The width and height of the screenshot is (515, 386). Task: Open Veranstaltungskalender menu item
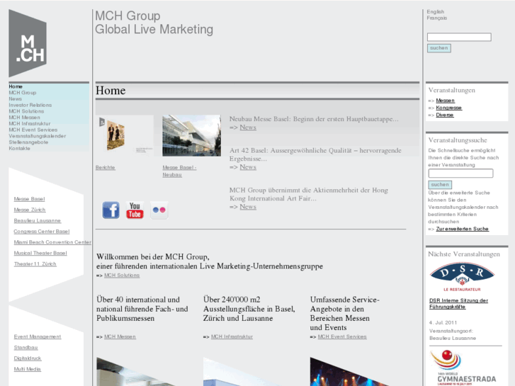[37, 136]
